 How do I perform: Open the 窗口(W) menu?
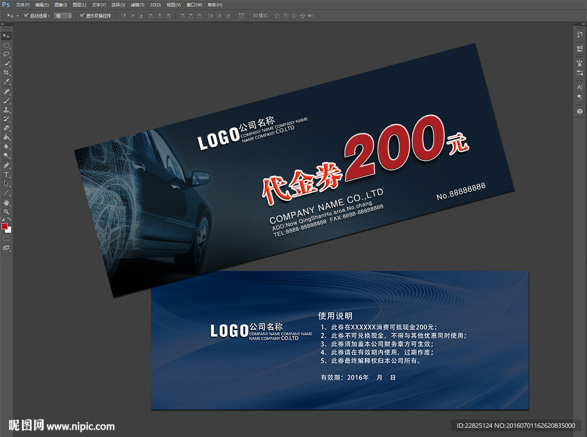point(194,5)
